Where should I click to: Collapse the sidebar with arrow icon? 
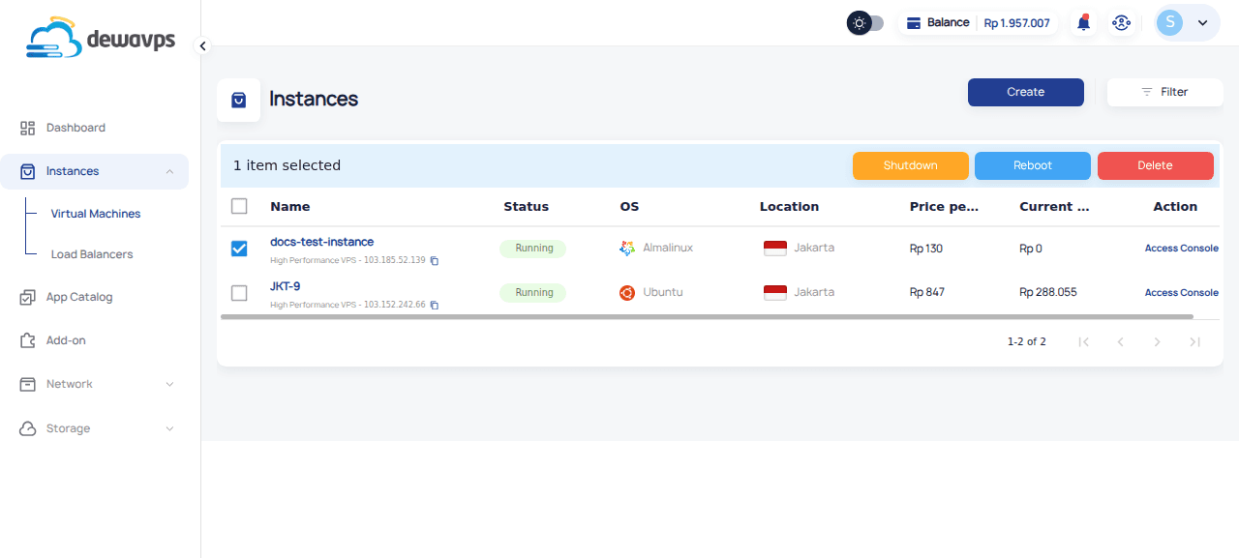pos(202,45)
